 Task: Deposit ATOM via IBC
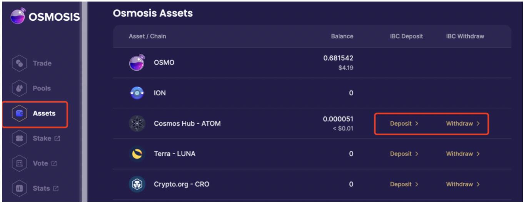coord(404,124)
